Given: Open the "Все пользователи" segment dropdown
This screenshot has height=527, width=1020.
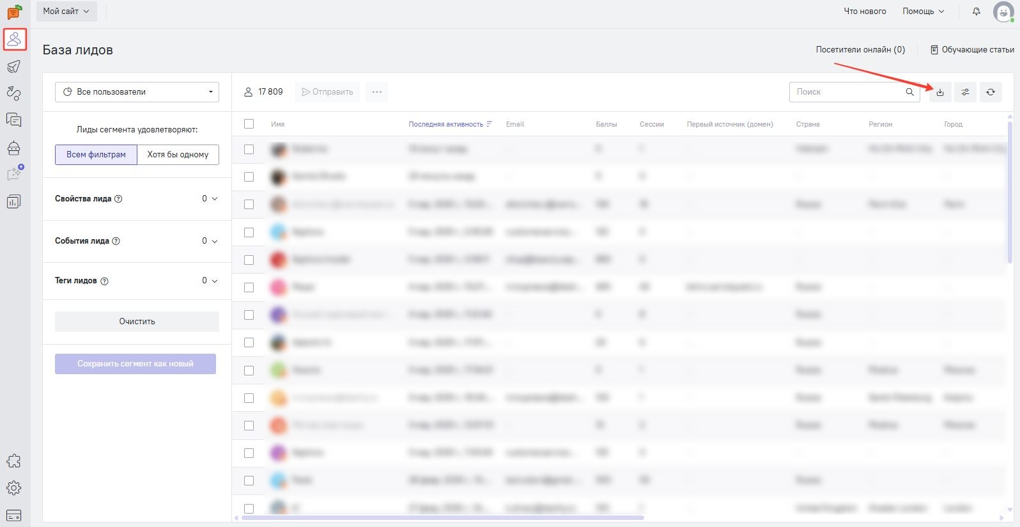Looking at the screenshot, I should (x=137, y=92).
